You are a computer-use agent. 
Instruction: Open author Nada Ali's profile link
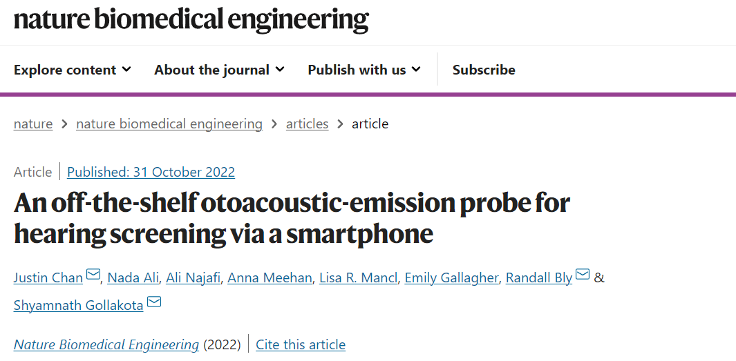click(x=133, y=278)
